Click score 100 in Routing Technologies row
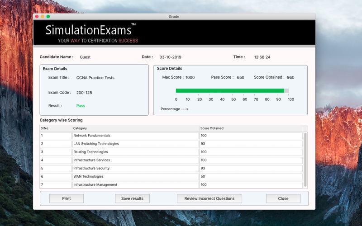 click(251, 152)
